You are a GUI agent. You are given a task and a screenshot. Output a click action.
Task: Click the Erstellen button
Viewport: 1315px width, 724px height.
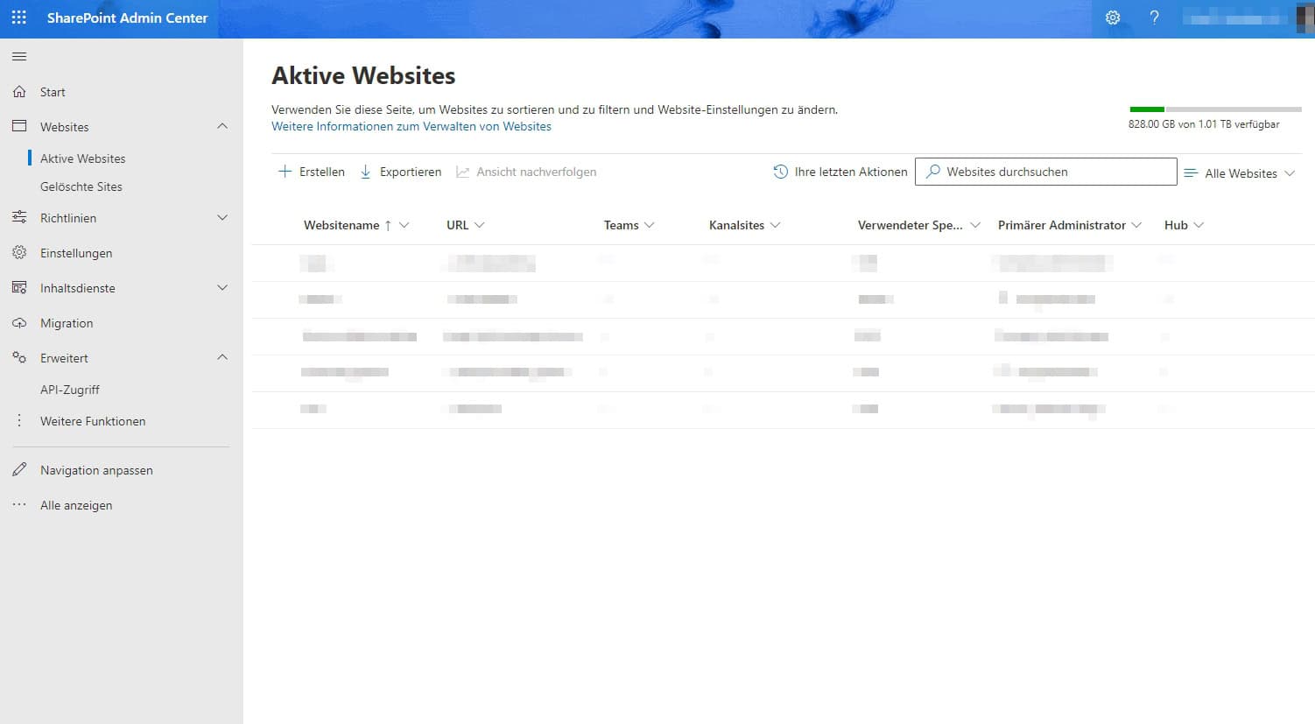pos(311,172)
